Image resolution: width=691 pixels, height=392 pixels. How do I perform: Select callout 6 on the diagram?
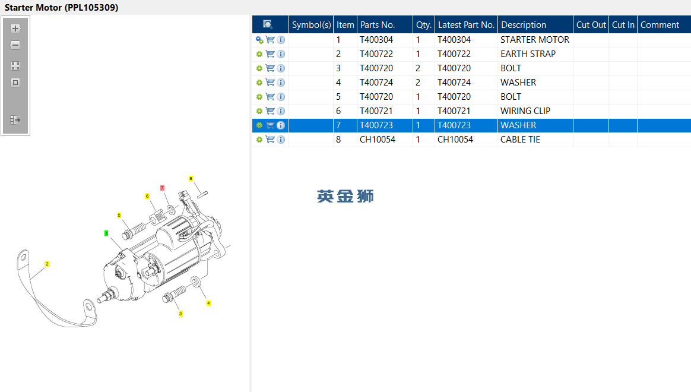pyautogui.click(x=147, y=196)
